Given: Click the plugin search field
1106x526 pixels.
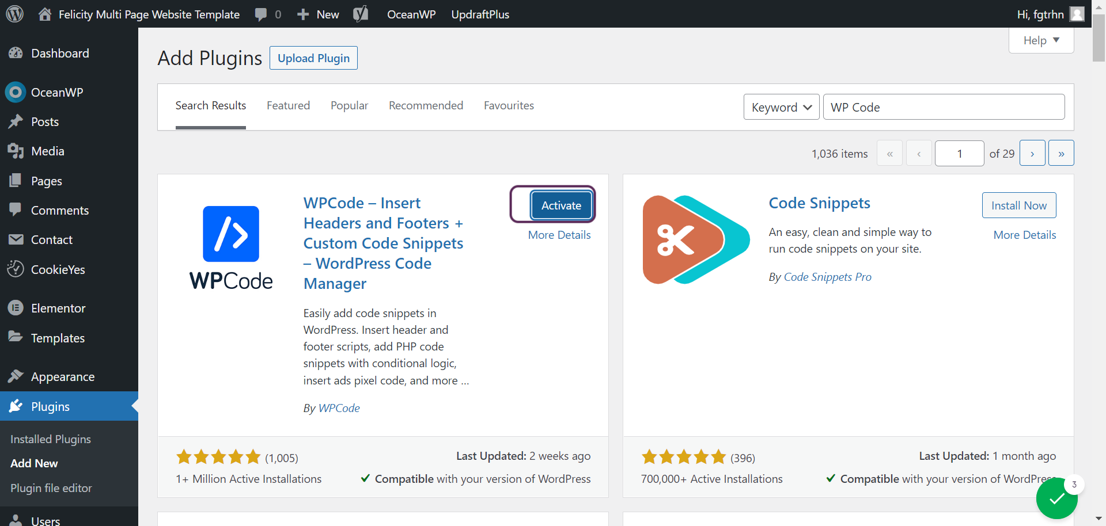Looking at the screenshot, I should [944, 107].
